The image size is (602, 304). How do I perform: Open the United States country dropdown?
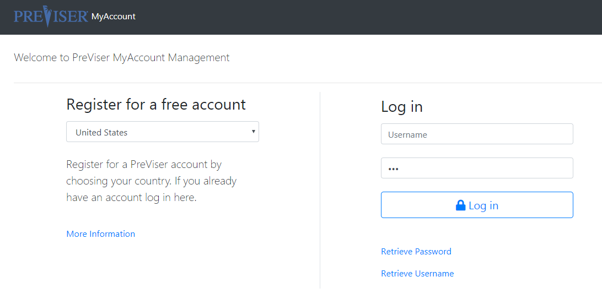[163, 132]
